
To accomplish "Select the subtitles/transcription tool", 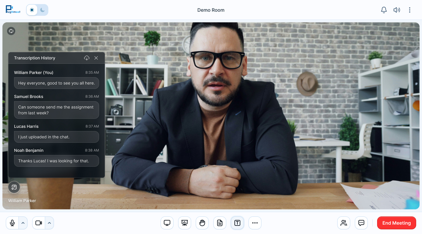I will [237, 223].
